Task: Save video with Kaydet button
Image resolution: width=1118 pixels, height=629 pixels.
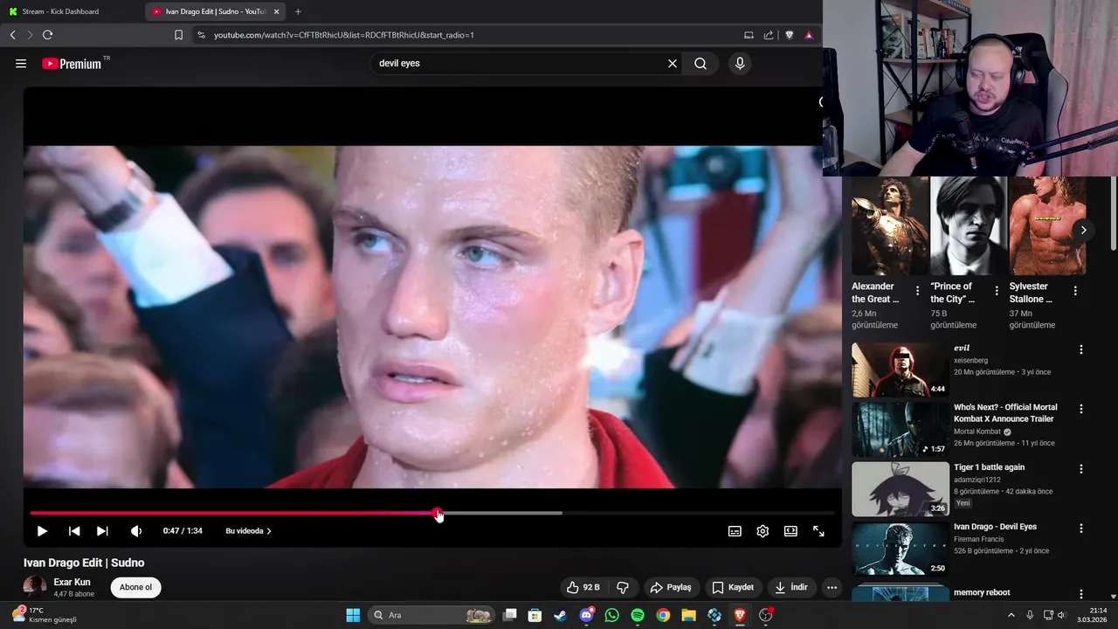Action: 733,587
